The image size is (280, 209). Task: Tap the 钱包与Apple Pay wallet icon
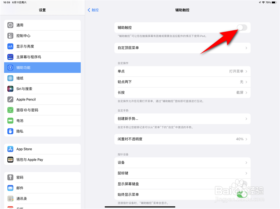tap(10, 160)
